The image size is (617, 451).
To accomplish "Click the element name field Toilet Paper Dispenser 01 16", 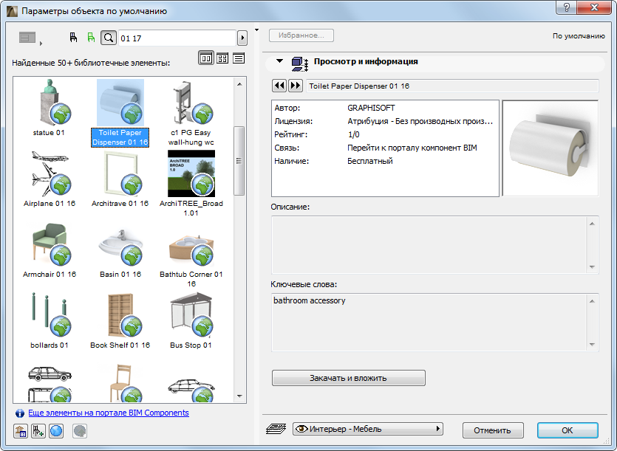I will click(452, 86).
